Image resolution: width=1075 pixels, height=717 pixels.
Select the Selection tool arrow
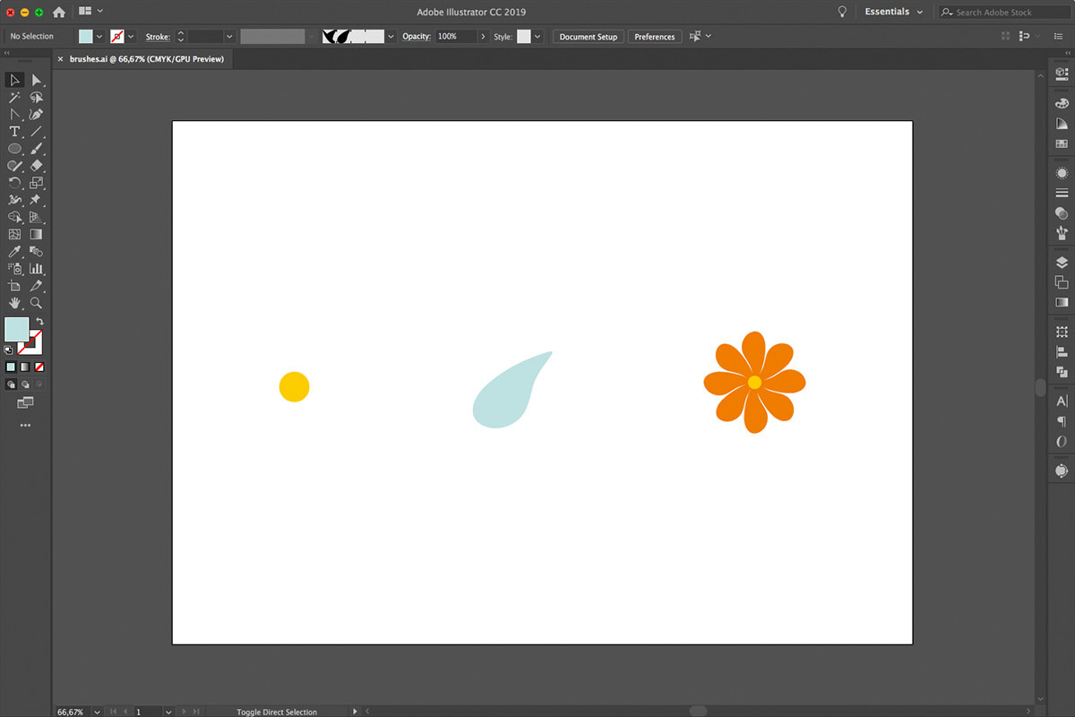pos(14,81)
